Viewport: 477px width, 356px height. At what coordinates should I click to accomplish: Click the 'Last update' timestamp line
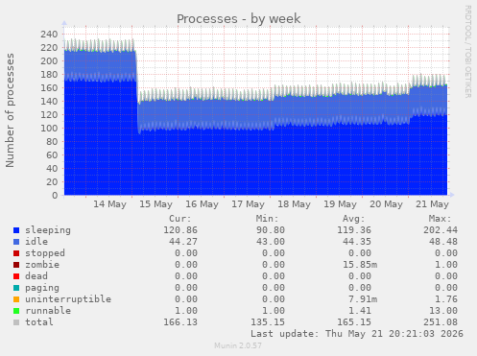pos(357,334)
